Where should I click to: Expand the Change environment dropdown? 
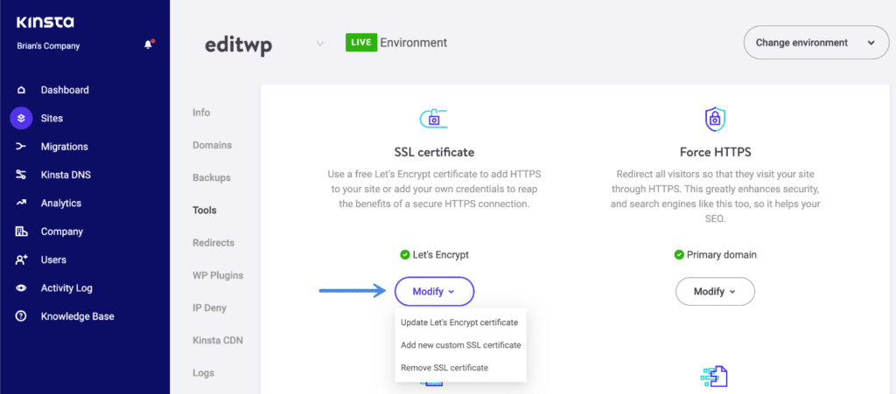[x=816, y=42]
